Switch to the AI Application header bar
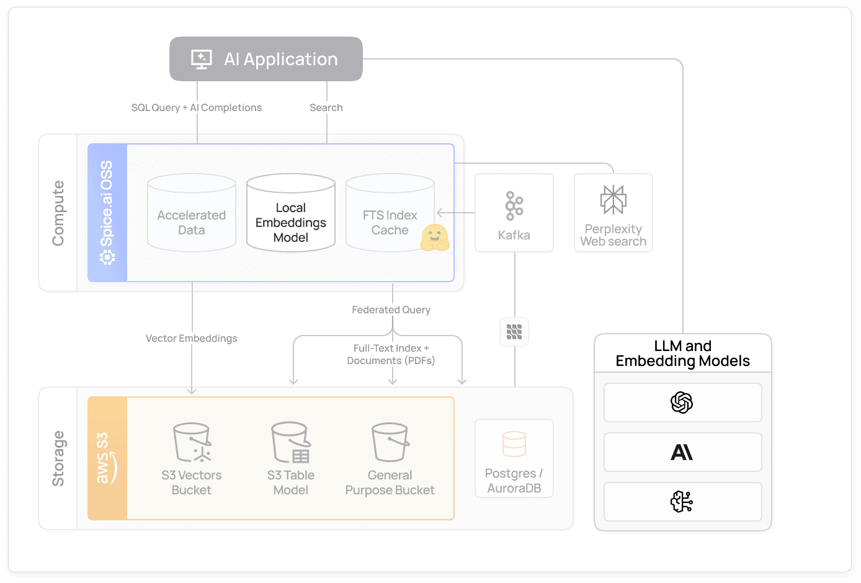Viewport: 861px width, 583px height. point(265,59)
